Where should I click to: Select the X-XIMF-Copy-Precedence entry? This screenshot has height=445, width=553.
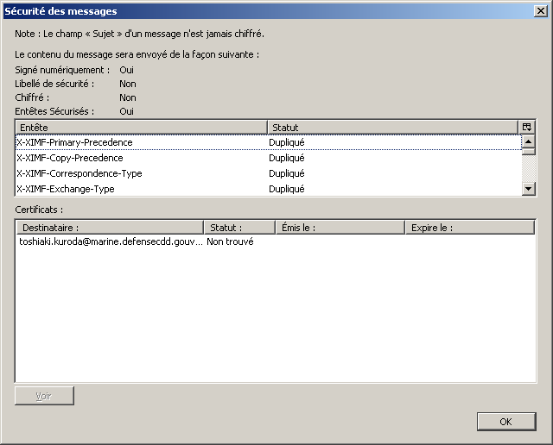[x=70, y=158]
